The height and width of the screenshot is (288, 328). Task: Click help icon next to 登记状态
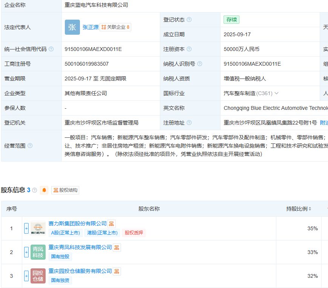[189, 20]
